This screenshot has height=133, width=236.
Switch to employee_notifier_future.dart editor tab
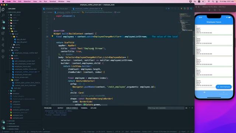tap(56, 9)
